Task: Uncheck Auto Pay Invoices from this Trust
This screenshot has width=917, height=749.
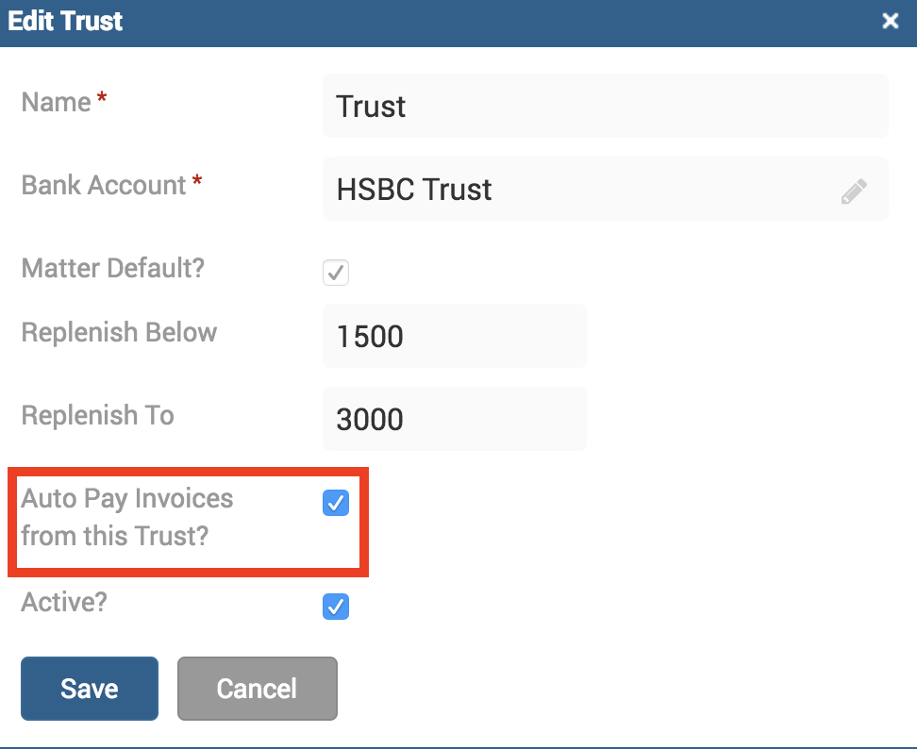Action: pyautogui.click(x=336, y=503)
